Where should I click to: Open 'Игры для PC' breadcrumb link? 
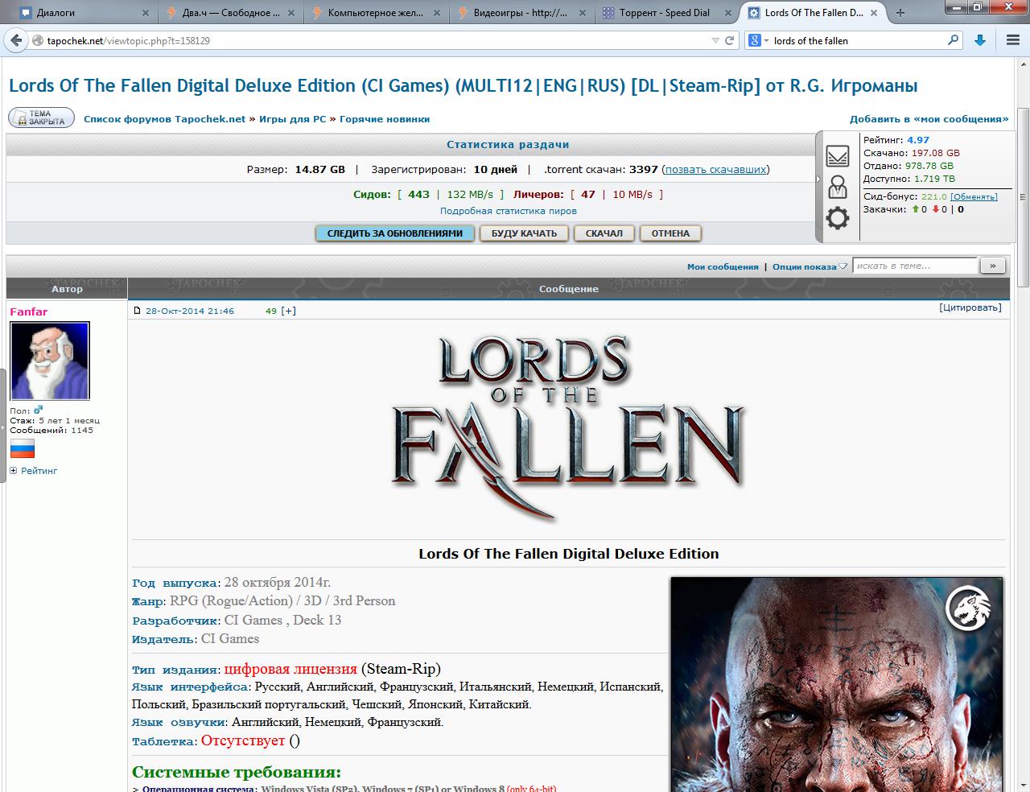click(293, 119)
